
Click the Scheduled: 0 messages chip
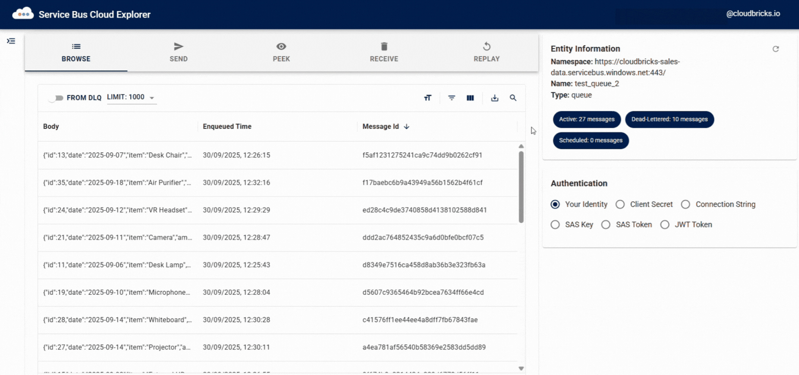(590, 140)
